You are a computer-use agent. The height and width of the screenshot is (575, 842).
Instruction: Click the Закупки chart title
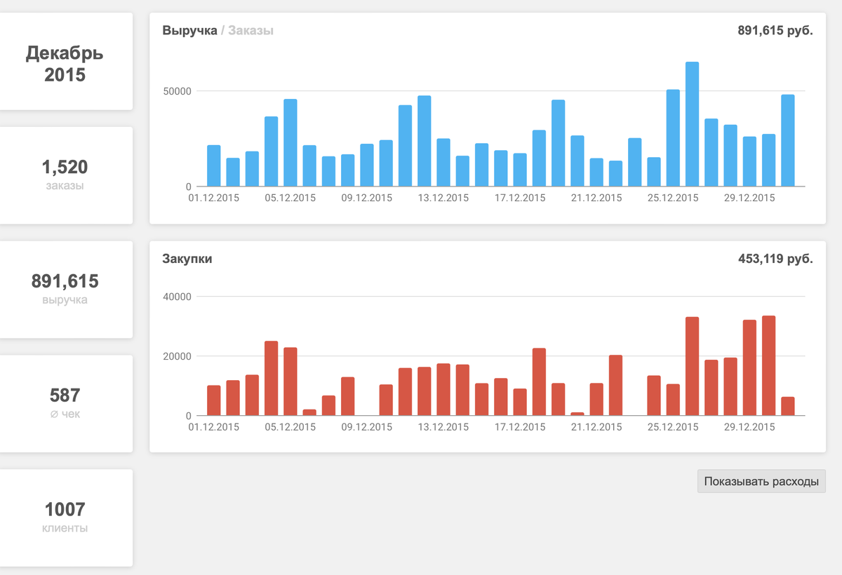[187, 259]
